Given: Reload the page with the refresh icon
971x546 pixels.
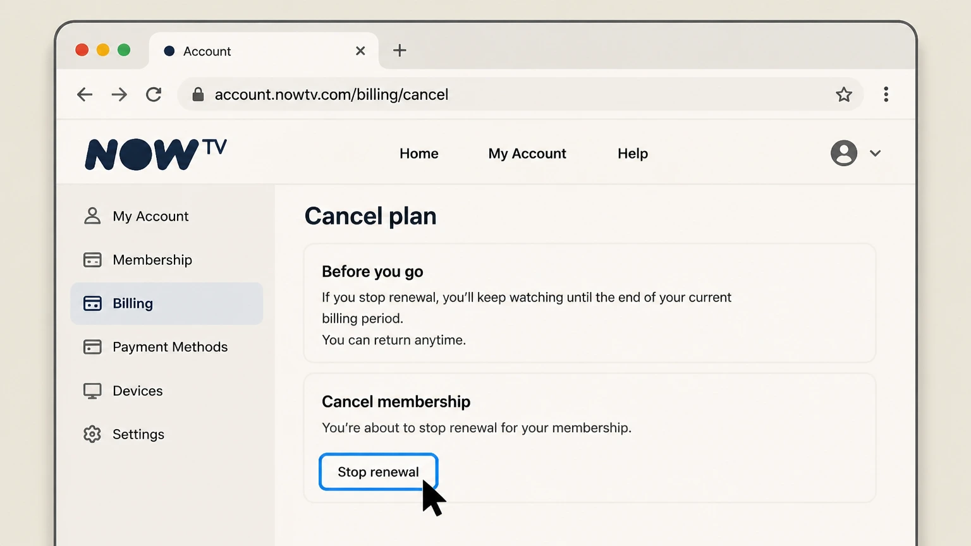Looking at the screenshot, I should (154, 95).
